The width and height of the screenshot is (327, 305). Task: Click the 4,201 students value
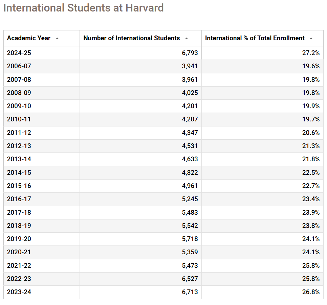190,106
